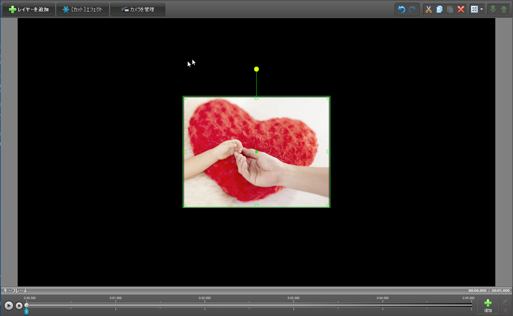Click the undo arrow icon
The height and width of the screenshot is (316, 513).
coord(402,9)
